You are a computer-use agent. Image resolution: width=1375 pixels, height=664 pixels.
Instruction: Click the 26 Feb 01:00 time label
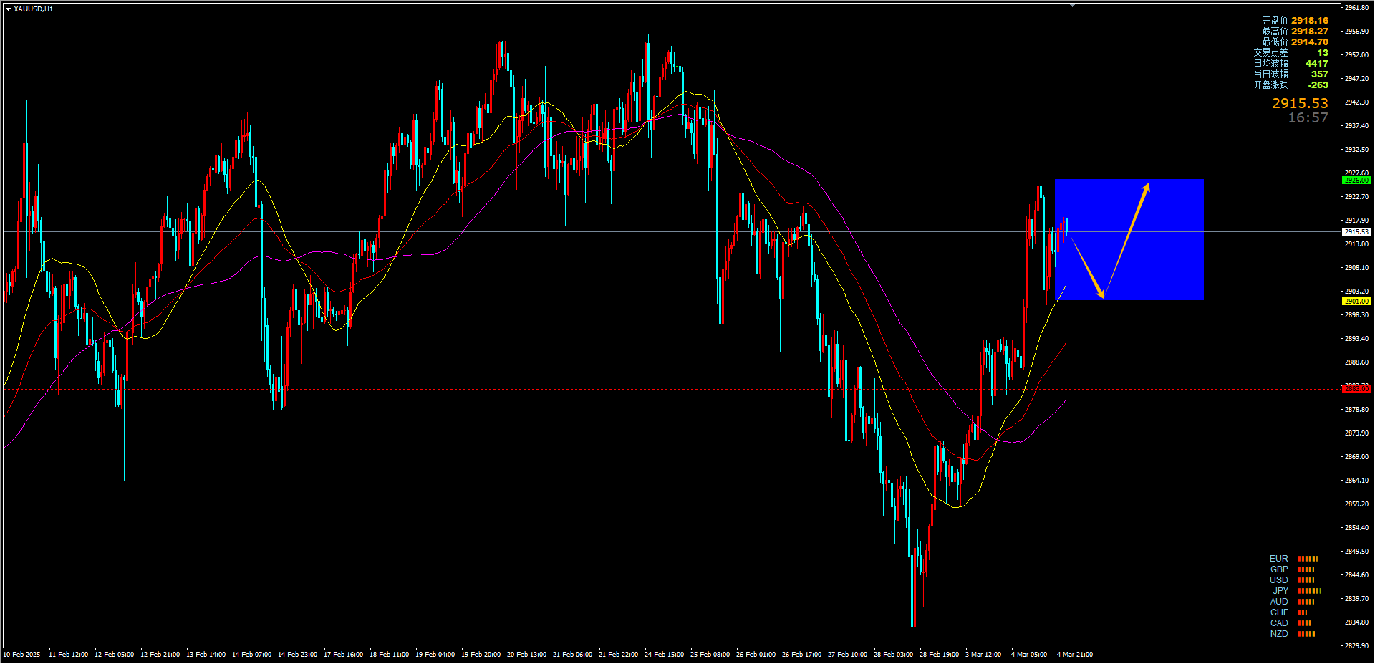[x=756, y=655]
